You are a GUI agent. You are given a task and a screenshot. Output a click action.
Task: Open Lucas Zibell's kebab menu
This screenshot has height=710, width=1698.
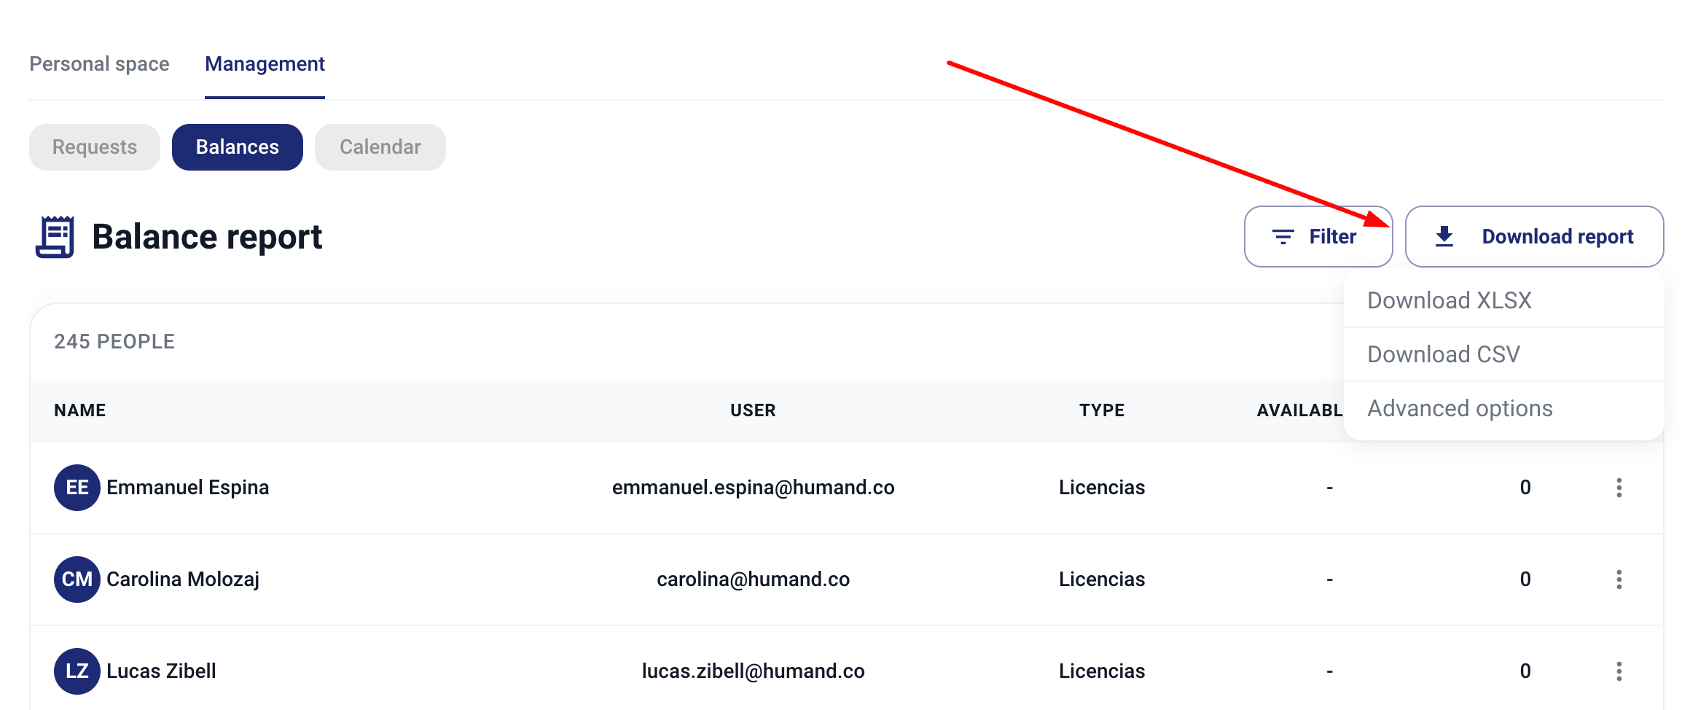tap(1619, 671)
